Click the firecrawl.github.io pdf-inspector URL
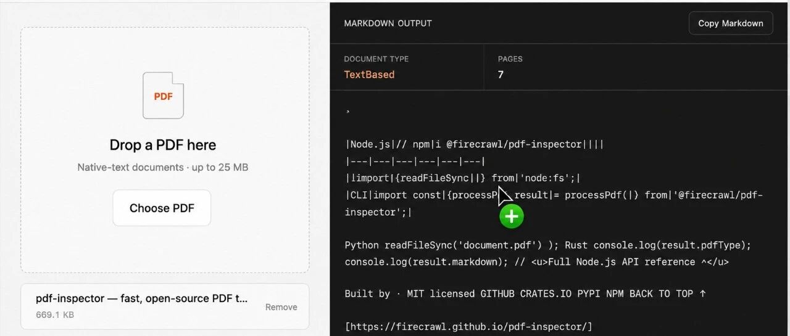Screen dimensions: 790x336 pos(468,326)
